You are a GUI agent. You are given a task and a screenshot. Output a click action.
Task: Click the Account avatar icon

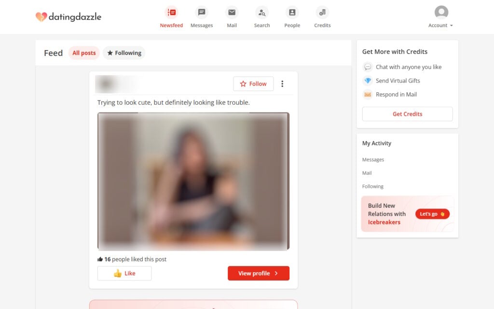(x=441, y=12)
